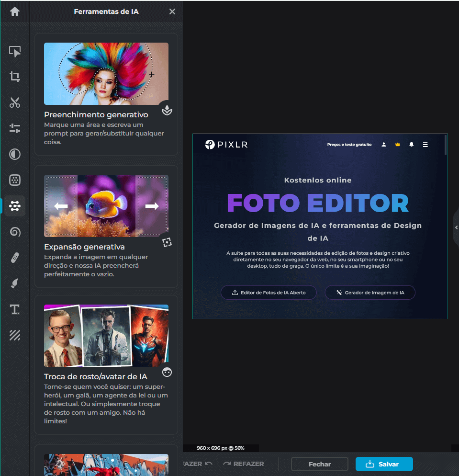Open the face swap portraits thumbnail
Screen dimensions: 459x476
106,336
